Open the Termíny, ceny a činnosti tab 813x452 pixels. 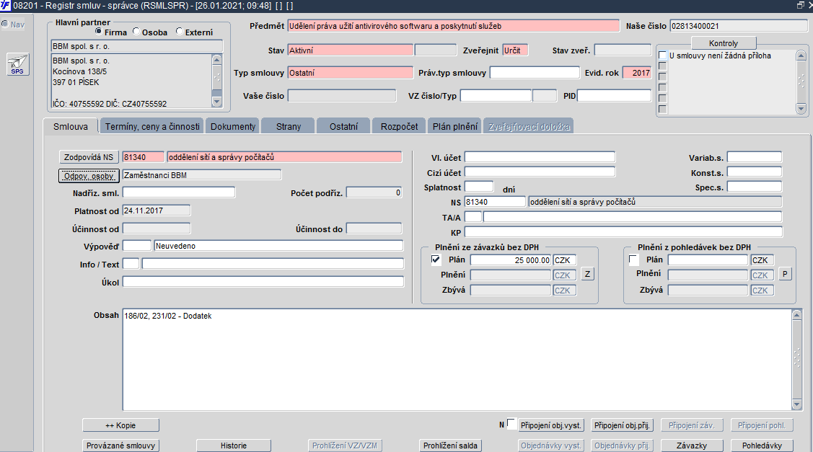click(x=152, y=126)
